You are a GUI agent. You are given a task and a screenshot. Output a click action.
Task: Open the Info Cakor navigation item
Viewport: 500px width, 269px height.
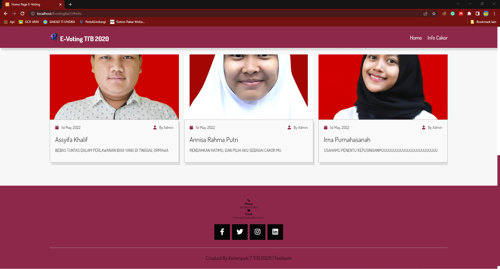click(x=437, y=37)
